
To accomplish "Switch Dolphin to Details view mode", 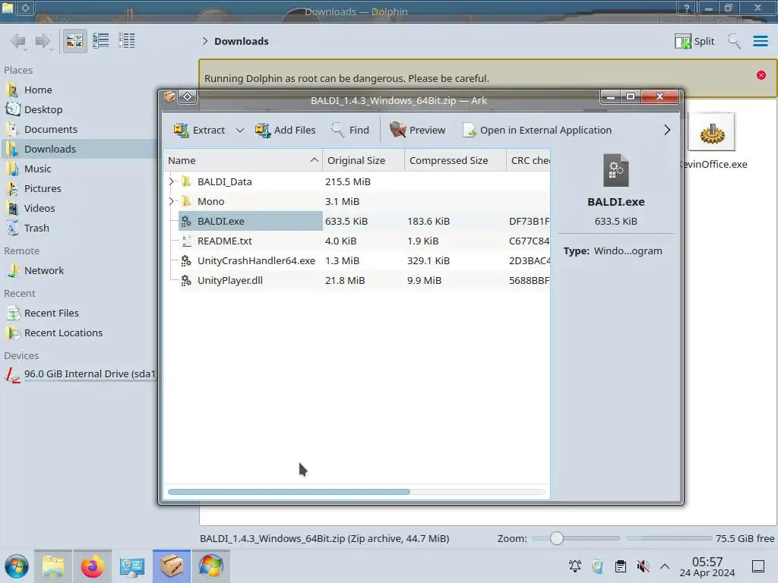I will [127, 41].
